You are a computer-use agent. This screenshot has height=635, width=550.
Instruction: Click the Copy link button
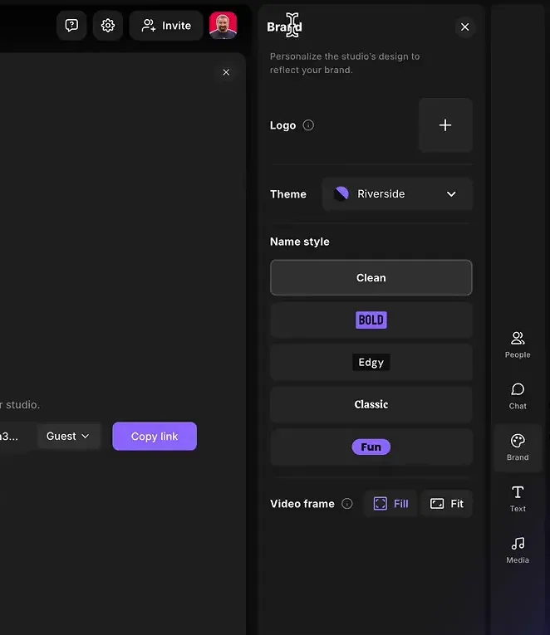click(x=155, y=436)
